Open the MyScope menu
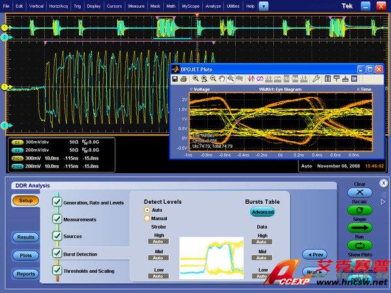The width and height of the screenshot is (391, 293). pyautogui.click(x=191, y=5)
